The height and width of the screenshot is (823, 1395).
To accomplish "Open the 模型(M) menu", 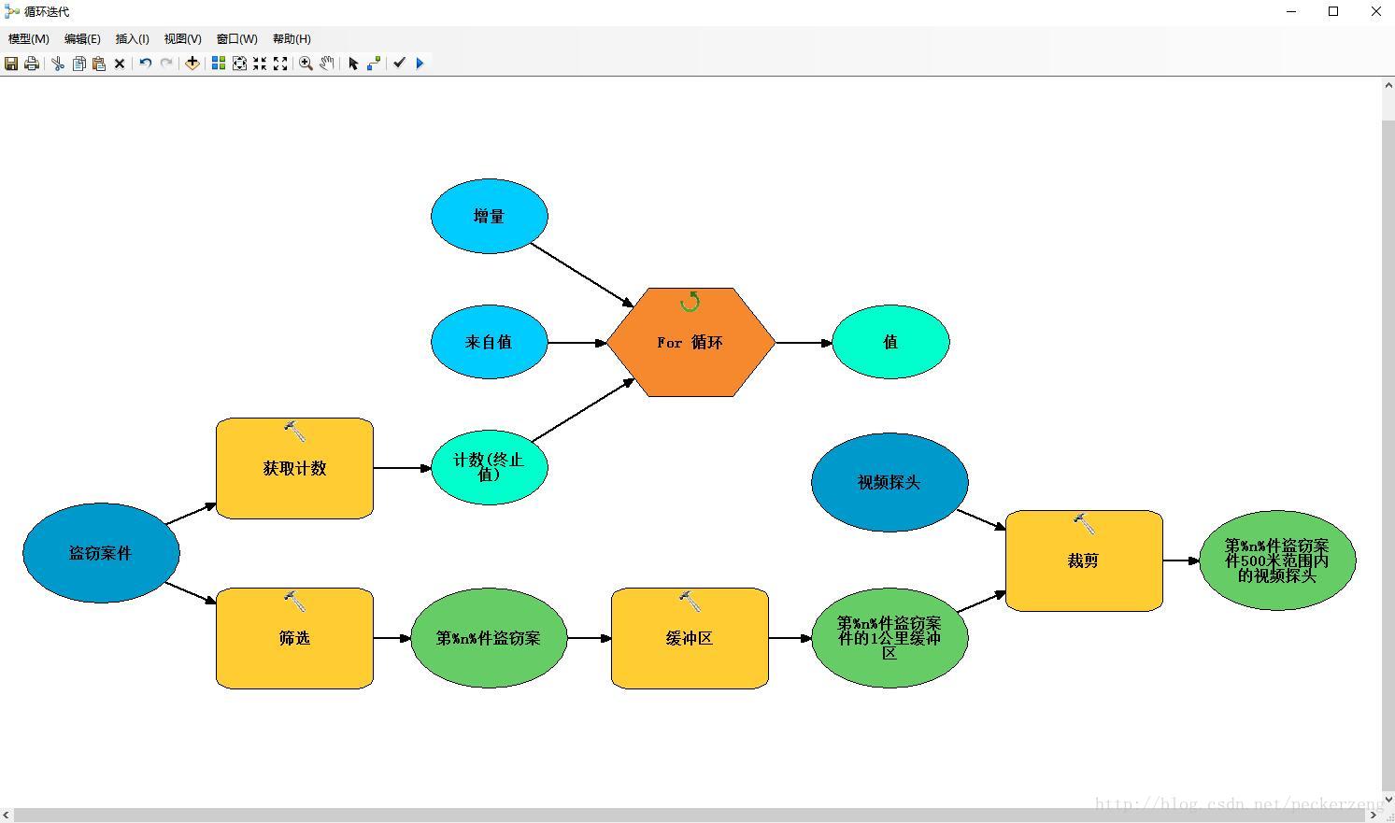I will pos(29,39).
